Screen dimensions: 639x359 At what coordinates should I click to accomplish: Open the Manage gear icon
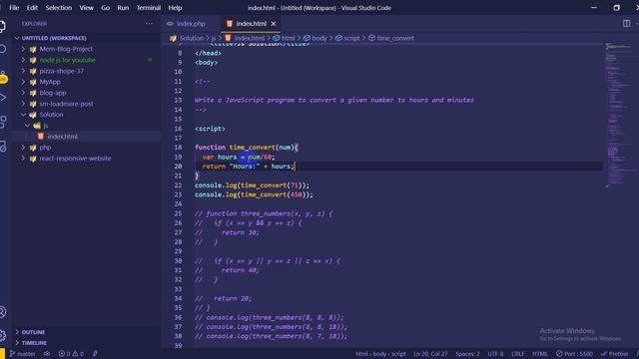coord(2,335)
